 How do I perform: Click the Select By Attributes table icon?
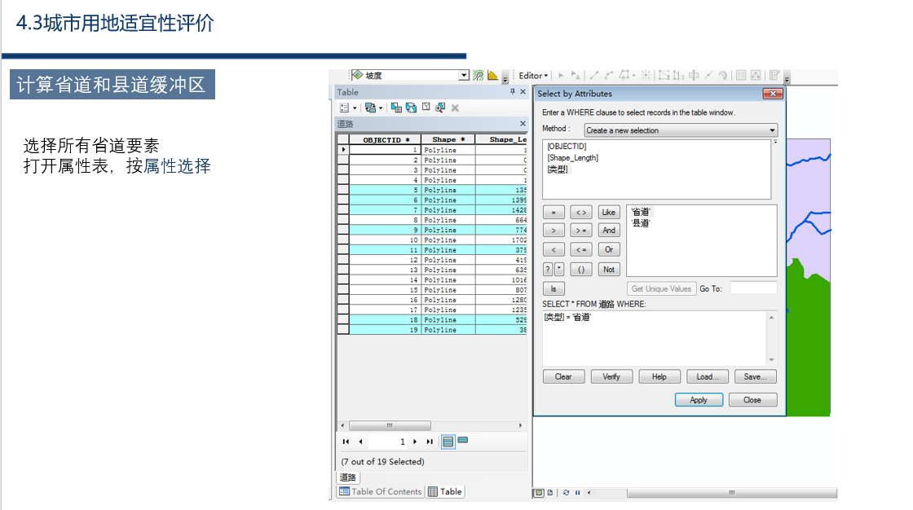[x=396, y=108]
